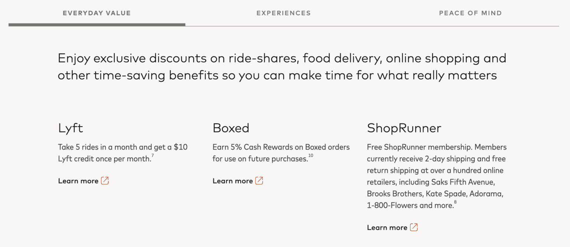Open the external link icon beside Boxed's Learn more

[x=260, y=181]
